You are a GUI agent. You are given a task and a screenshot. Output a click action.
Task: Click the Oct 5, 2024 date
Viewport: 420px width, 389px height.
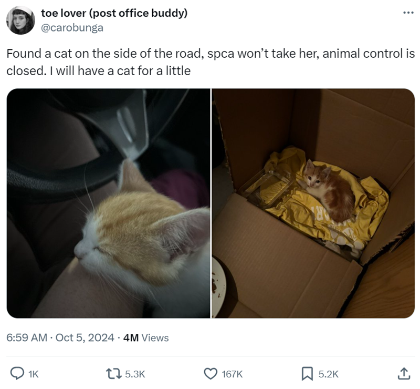pyautogui.click(x=85, y=338)
